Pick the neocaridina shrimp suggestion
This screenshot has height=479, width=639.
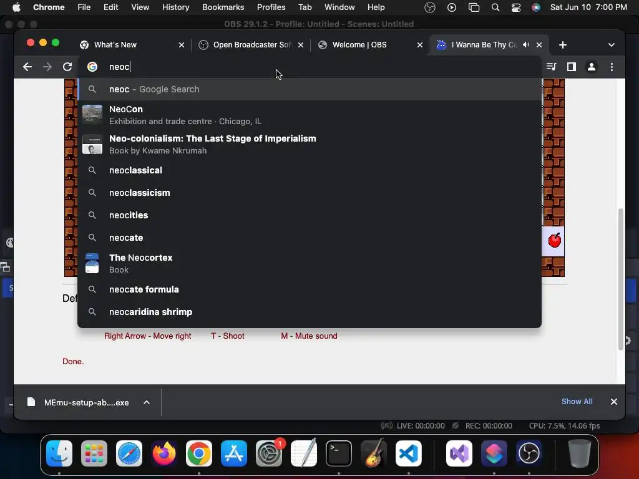pyautogui.click(x=310, y=312)
